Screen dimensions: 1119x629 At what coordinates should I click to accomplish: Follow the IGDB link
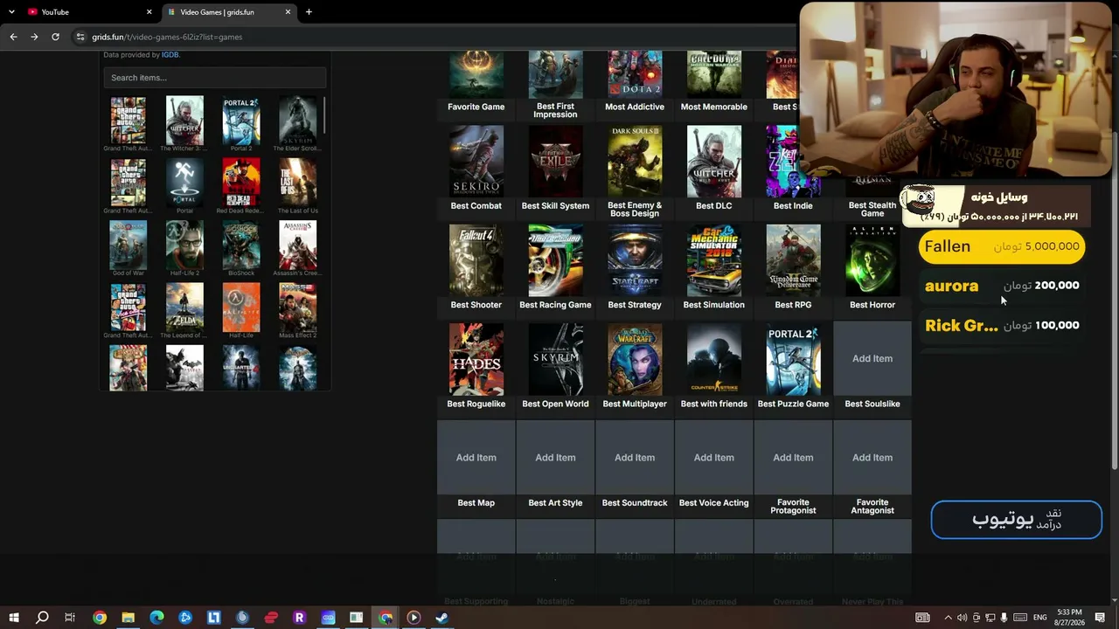click(x=170, y=55)
